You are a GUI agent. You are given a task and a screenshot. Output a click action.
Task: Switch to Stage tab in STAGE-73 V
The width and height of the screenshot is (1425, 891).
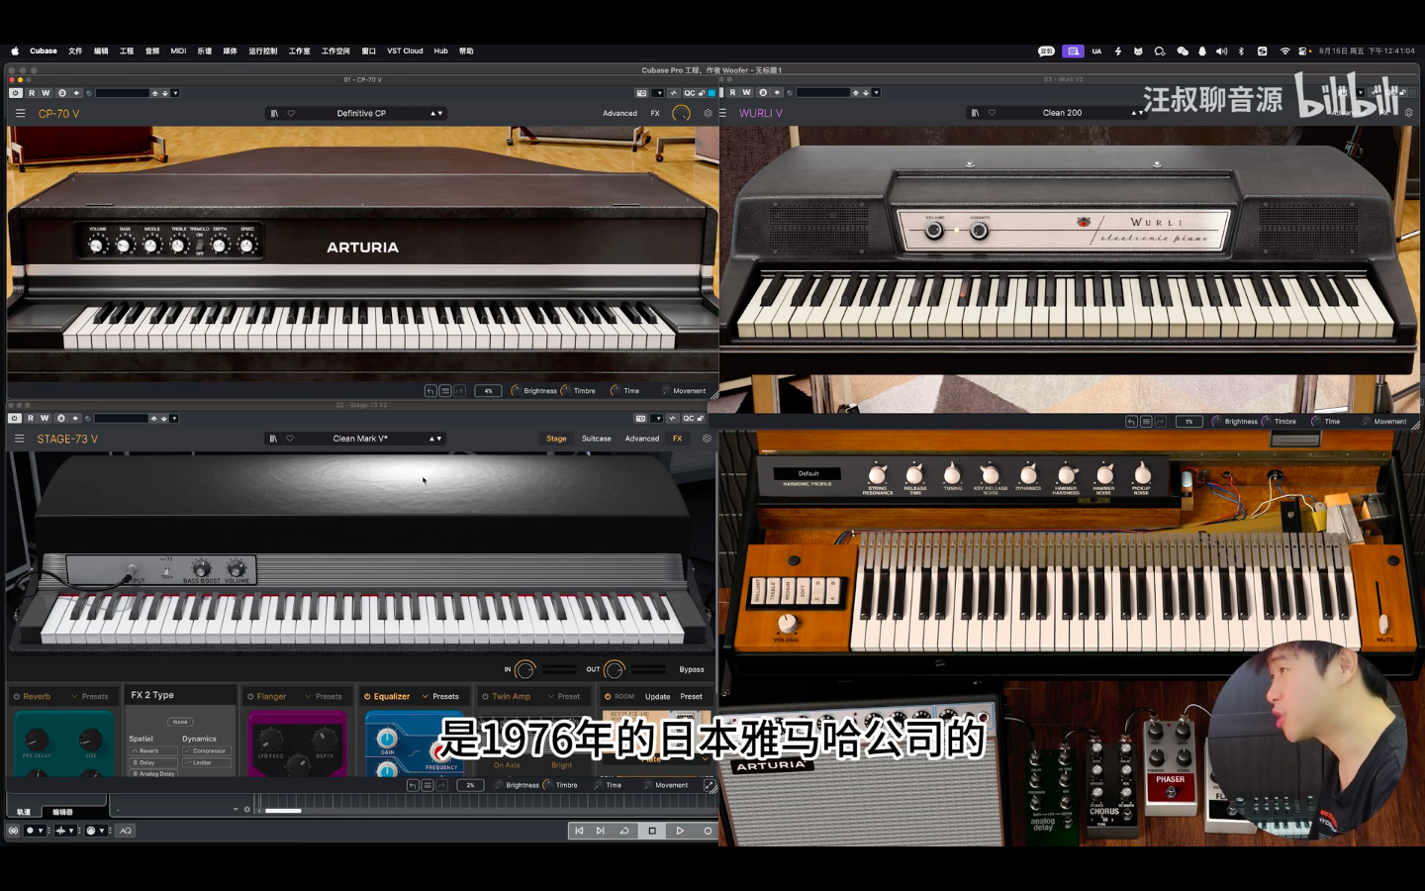tap(556, 439)
